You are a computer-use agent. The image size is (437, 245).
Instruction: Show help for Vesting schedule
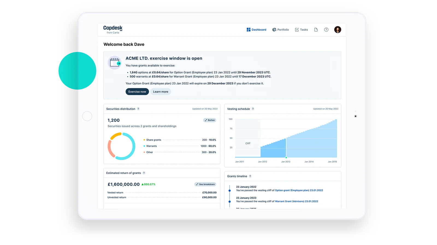(253, 109)
